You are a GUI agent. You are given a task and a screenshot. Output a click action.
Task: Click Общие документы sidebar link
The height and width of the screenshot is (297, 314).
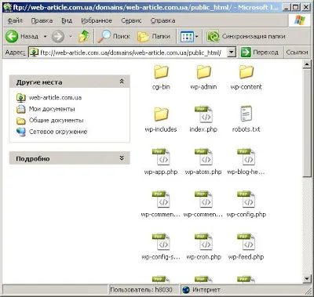tap(57, 121)
